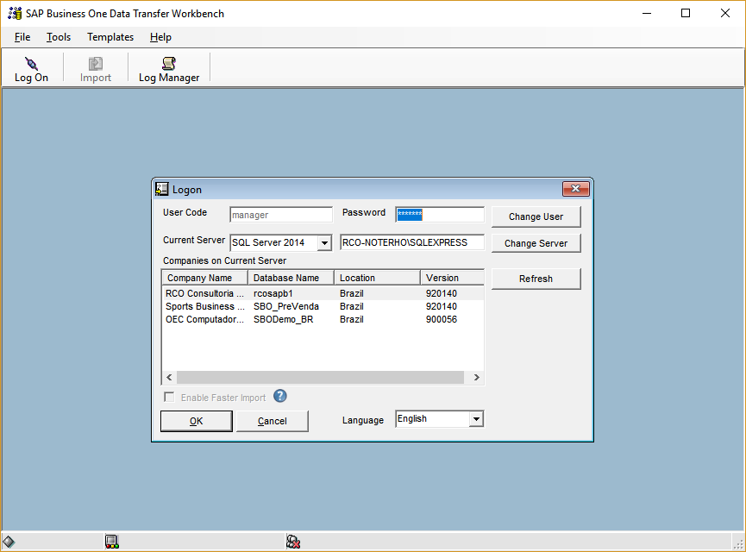Sort by the Company Name column header

205,278
